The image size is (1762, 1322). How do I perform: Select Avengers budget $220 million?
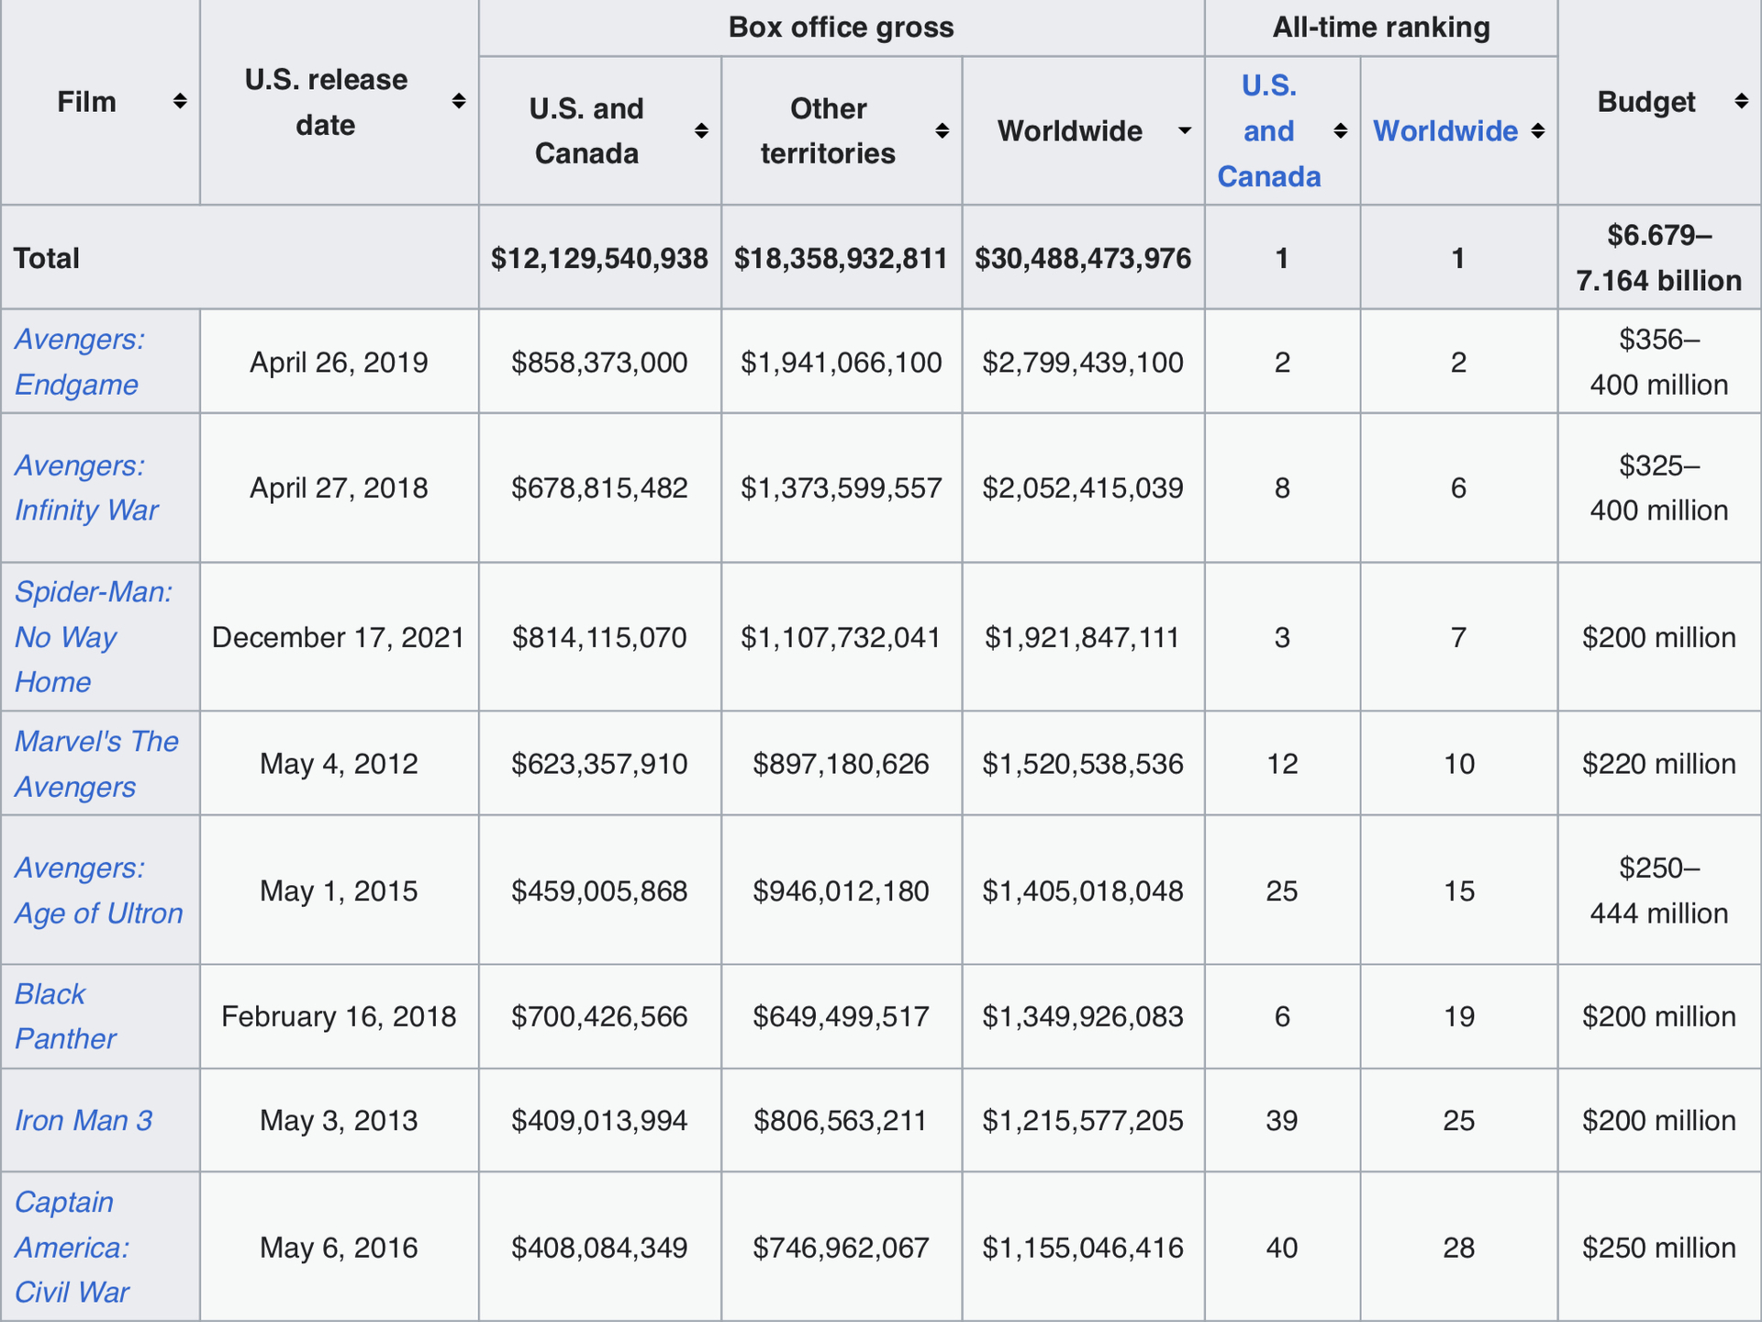(1659, 764)
